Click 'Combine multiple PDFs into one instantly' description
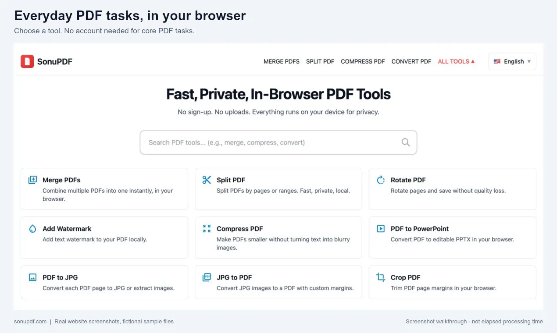 pyautogui.click(x=108, y=195)
